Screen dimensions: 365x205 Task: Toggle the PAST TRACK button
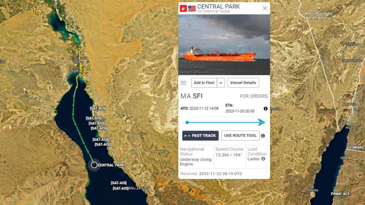[x=200, y=136]
